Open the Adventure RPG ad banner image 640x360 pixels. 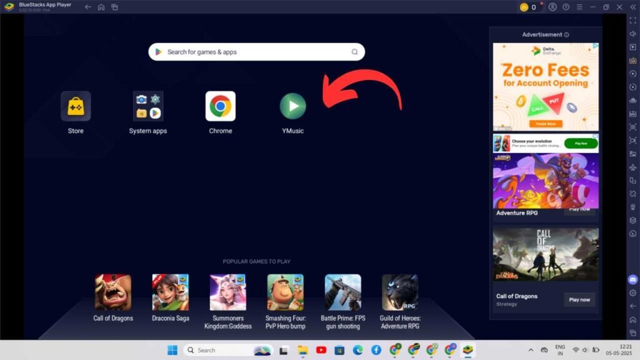pos(546,181)
